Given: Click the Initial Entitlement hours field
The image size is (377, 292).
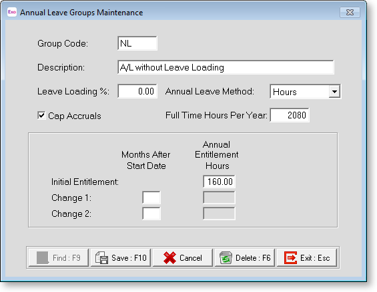Looking at the screenshot, I should [x=219, y=182].
